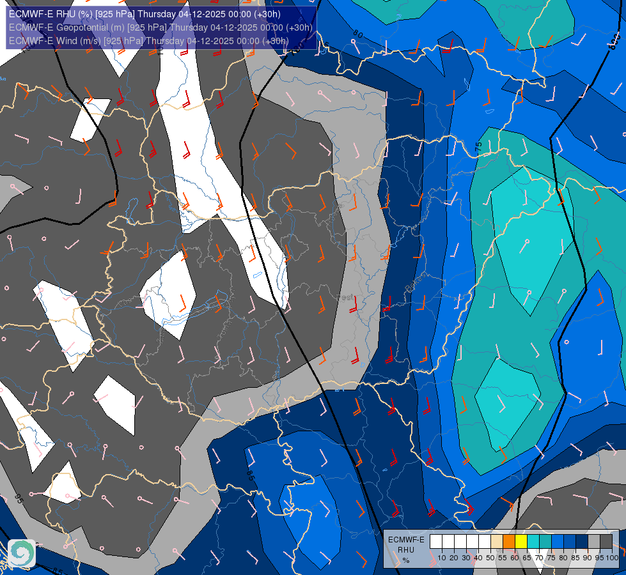Click the legend RHU label
The width and height of the screenshot is (626, 575).
[406, 550]
